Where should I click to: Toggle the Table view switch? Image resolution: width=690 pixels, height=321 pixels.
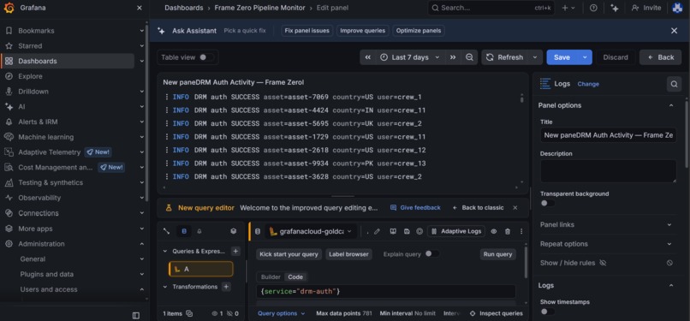[206, 57]
